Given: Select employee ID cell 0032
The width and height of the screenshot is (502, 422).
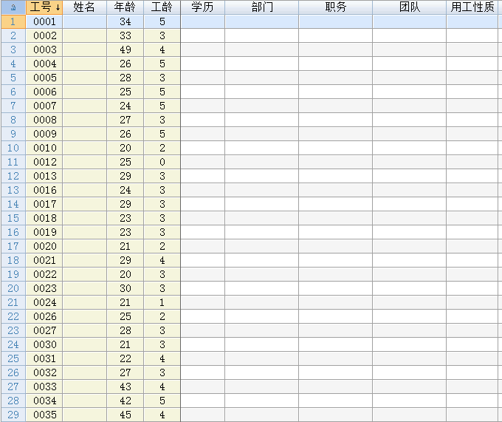Looking at the screenshot, I should [44, 372].
